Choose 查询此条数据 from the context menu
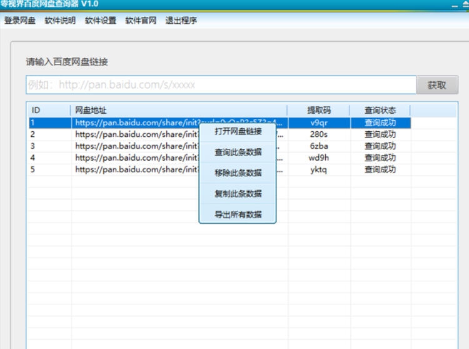This screenshot has width=469, height=349. pyautogui.click(x=238, y=152)
